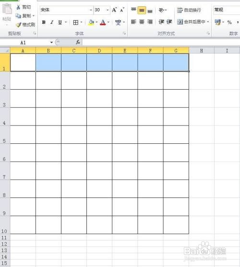Click the phonetic guide (文) icon
The width and height of the screenshot is (240, 267).
(x=118, y=23)
